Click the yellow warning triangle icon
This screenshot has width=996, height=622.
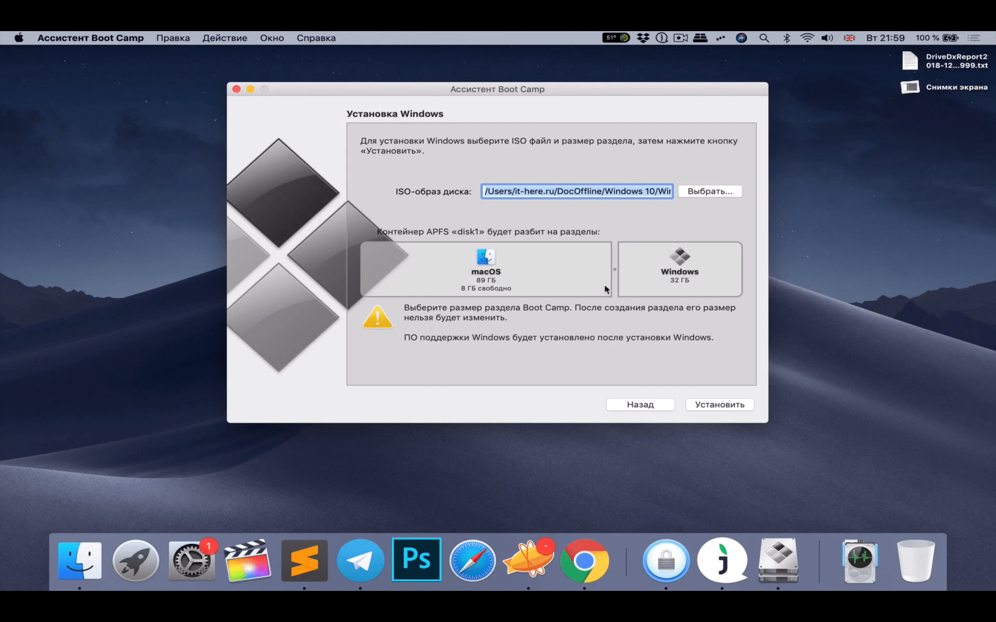[x=377, y=317]
